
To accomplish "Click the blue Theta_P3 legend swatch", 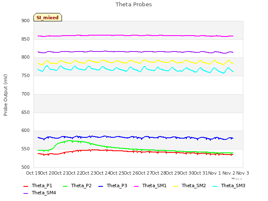I will [101, 186].
